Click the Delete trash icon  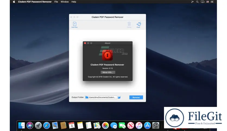tap(129, 25)
